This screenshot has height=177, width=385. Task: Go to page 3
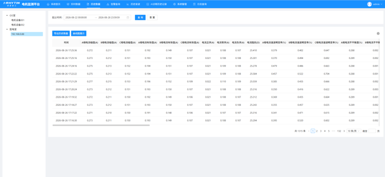[x=320, y=131]
